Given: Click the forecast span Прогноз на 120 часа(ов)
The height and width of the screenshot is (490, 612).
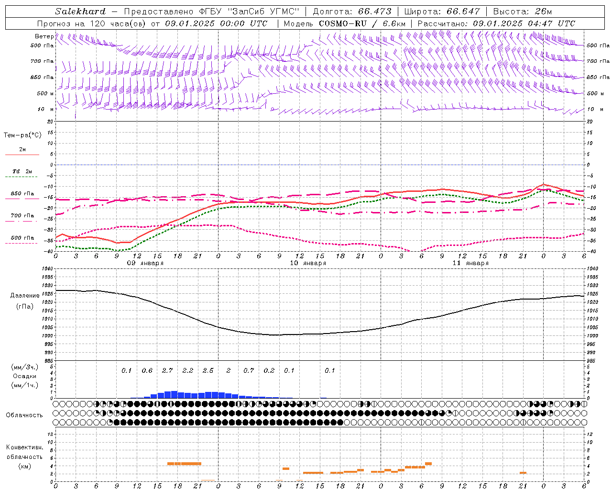Looking at the screenshot, I should pos(92,23).
